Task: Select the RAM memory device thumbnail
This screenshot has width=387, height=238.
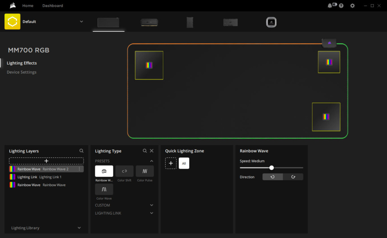Action: [149, 22]
